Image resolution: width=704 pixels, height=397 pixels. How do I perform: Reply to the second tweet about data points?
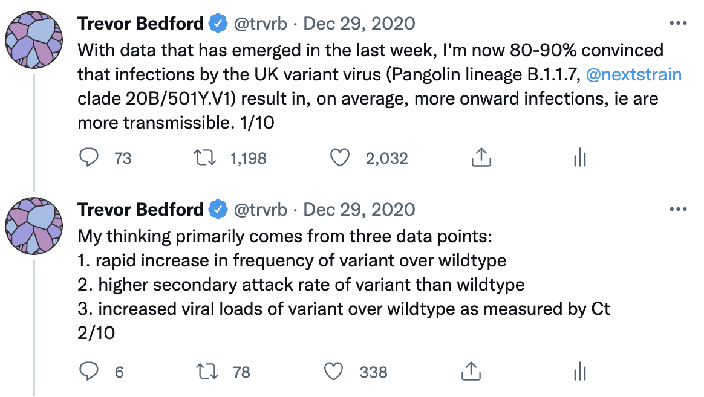(x=90, y=371)
